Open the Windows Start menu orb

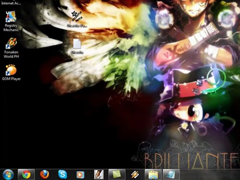point(8,175)
